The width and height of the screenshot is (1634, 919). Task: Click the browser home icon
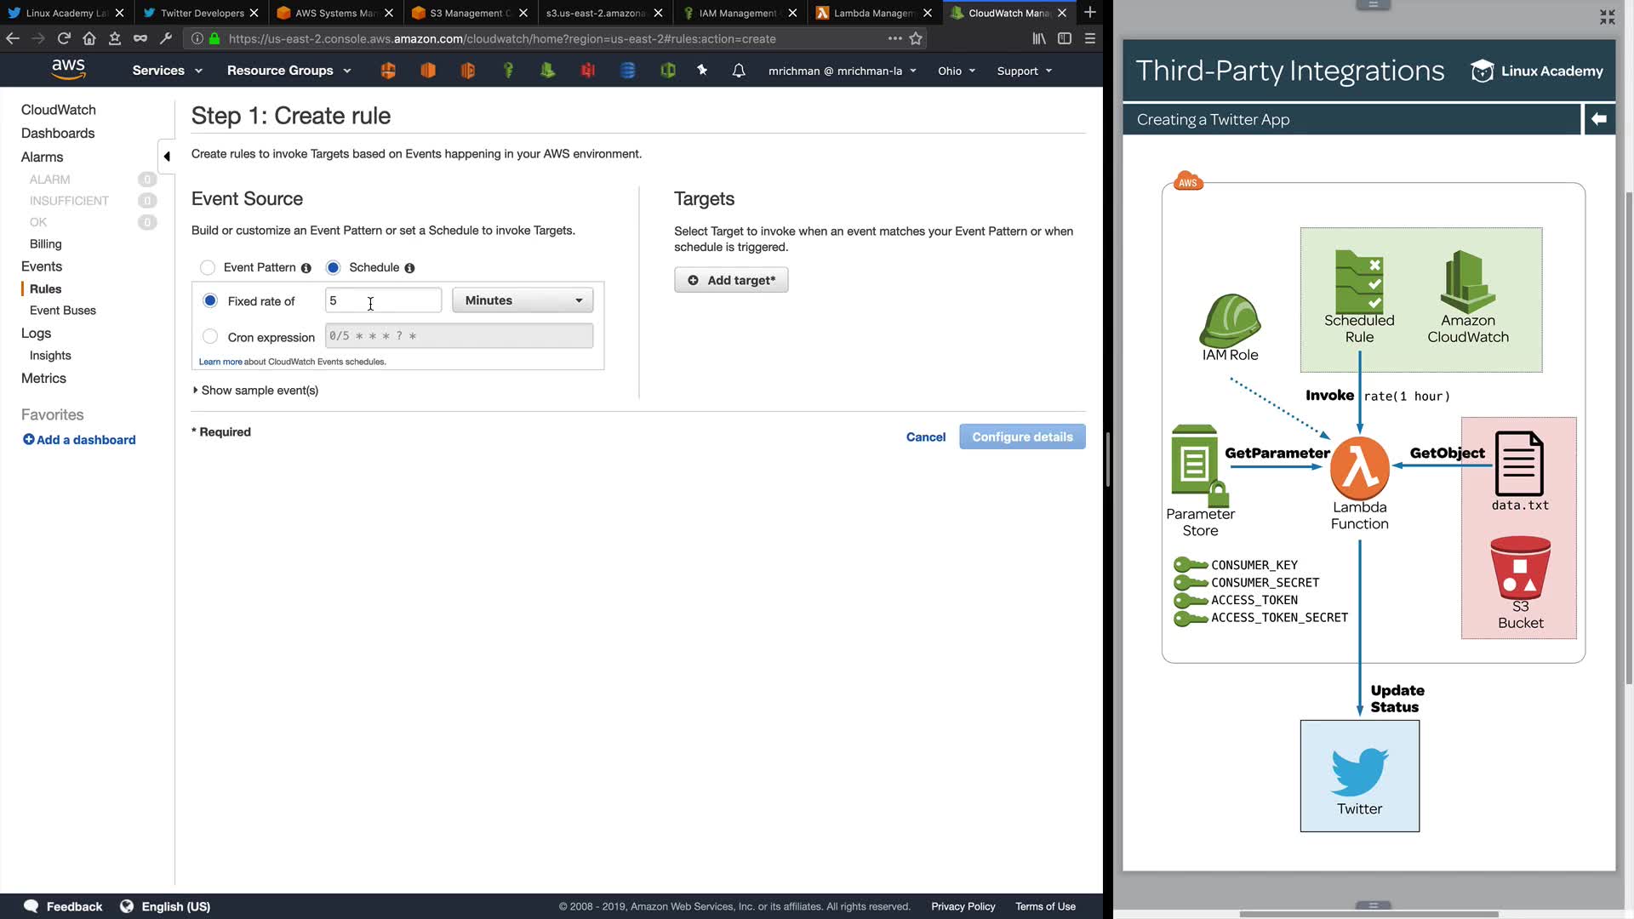(x=89, y=38)
